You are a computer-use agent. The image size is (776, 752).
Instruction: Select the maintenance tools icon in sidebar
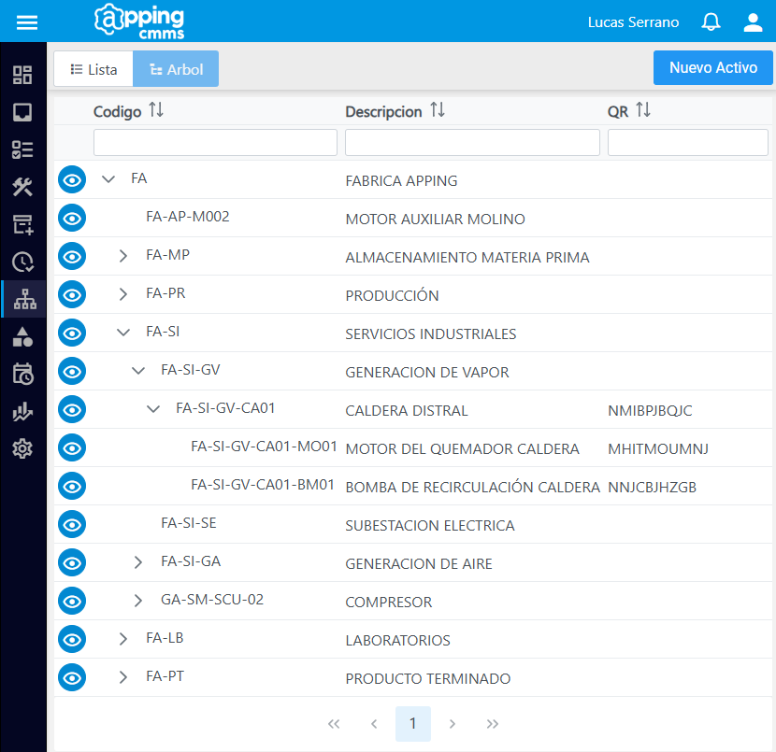point(22,187)
